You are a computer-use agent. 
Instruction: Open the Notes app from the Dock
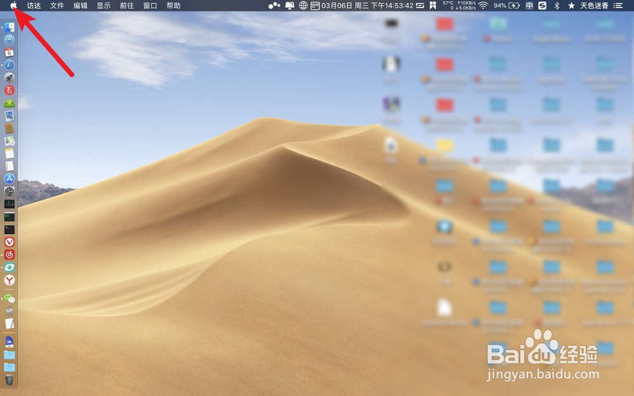tap(8, 153)
